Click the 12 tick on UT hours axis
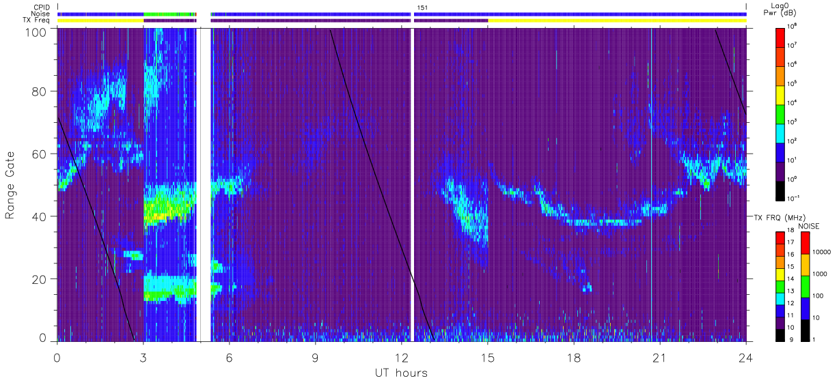The width and height of the screenshot is (839, 387). (x=401, y=357)
